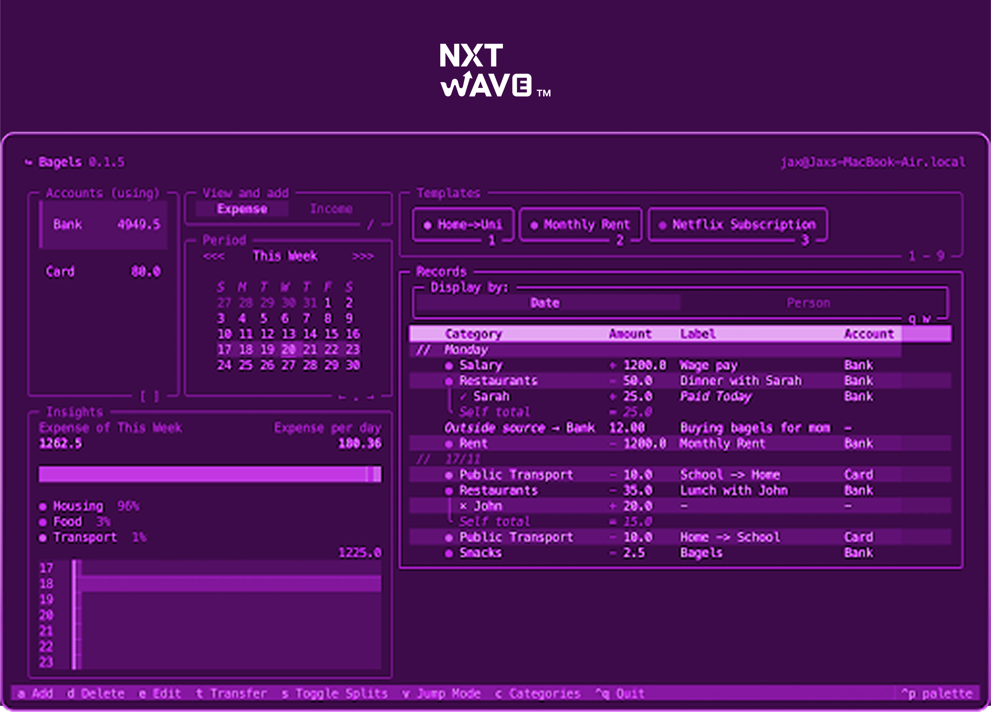This screenshot has height=712, width=991.
Task: Open Categories from the footer
Action: click(538, 694)
